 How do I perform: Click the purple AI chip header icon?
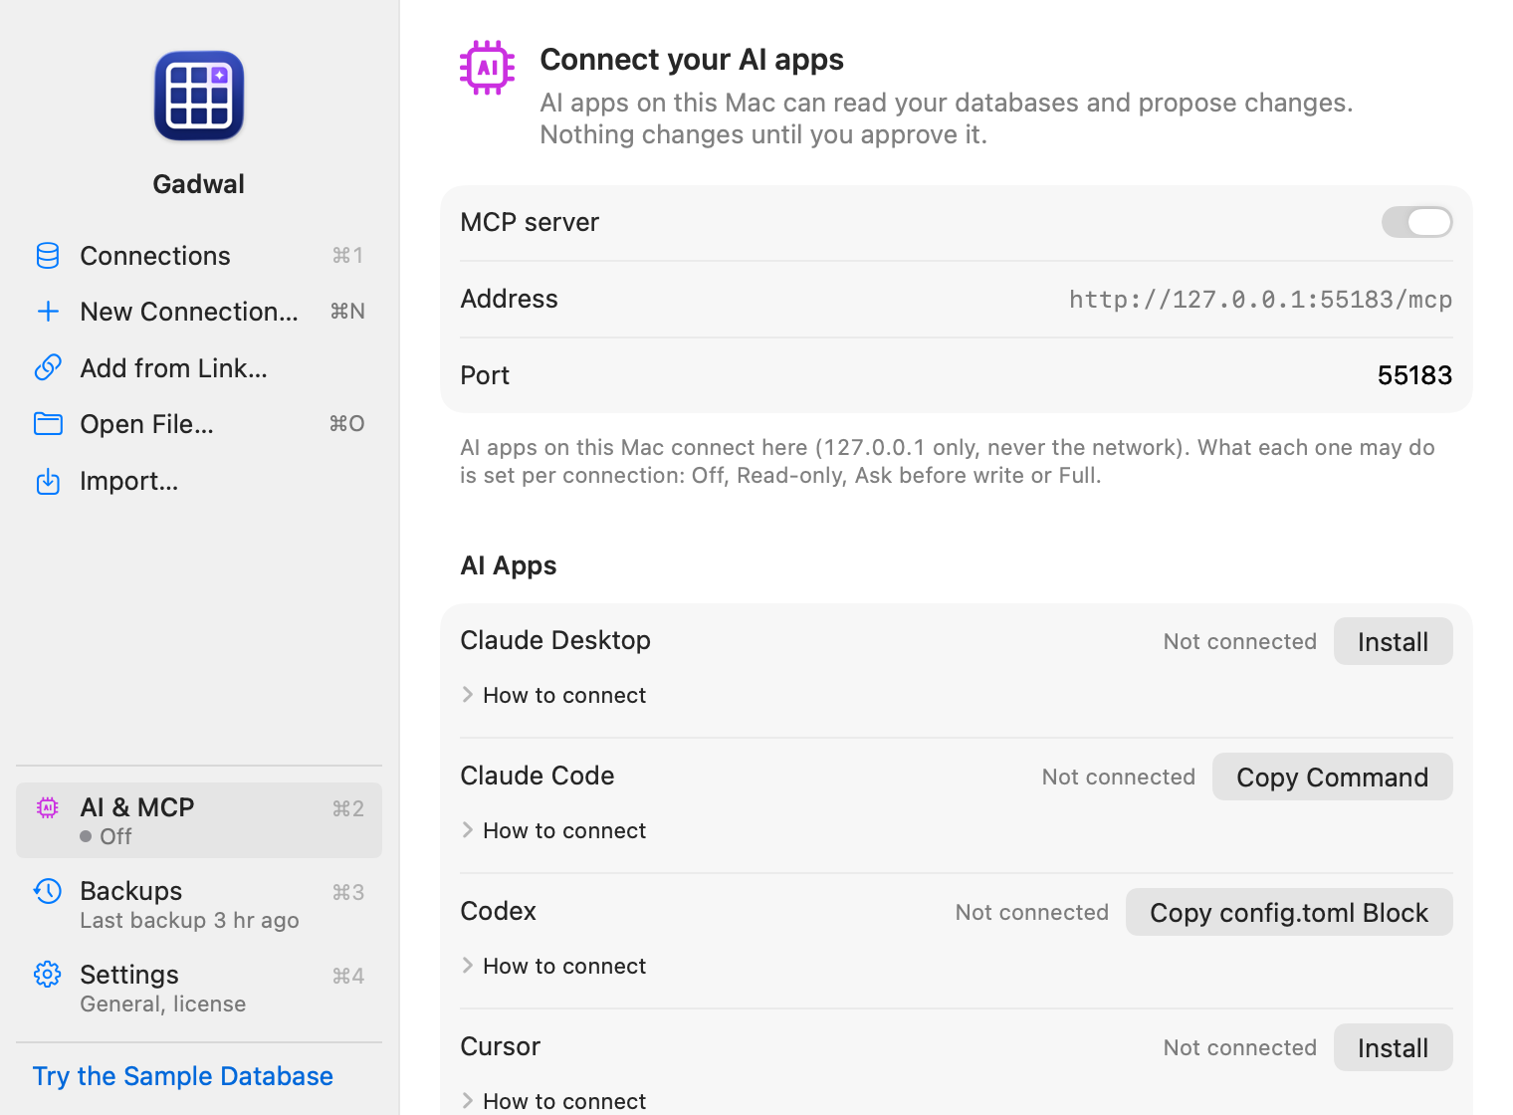(x=488, y=68)
